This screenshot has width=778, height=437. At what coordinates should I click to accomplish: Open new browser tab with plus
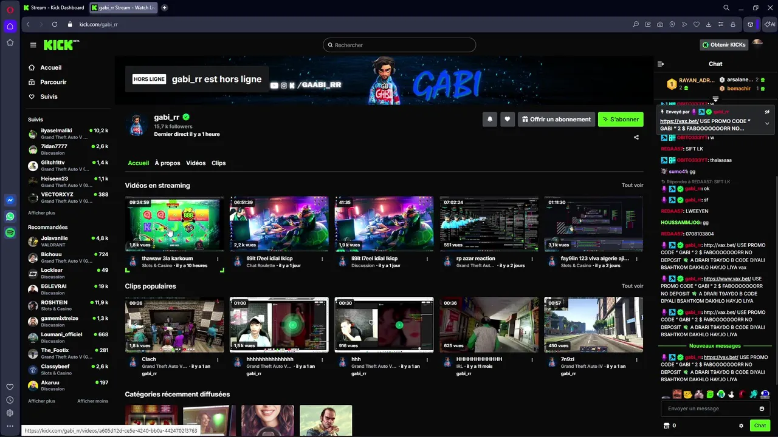click(x=164, y=8)
